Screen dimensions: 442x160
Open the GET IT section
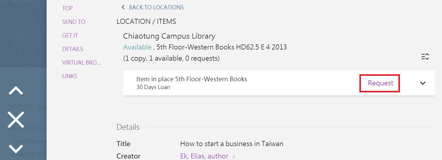pos(70,35)
